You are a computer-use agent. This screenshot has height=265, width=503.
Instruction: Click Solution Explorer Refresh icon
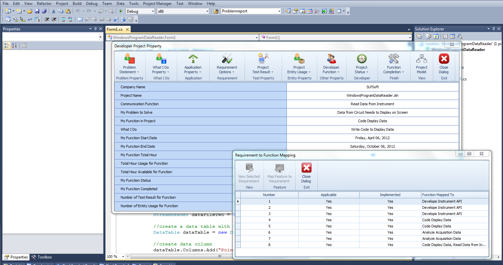click(436, 36)
